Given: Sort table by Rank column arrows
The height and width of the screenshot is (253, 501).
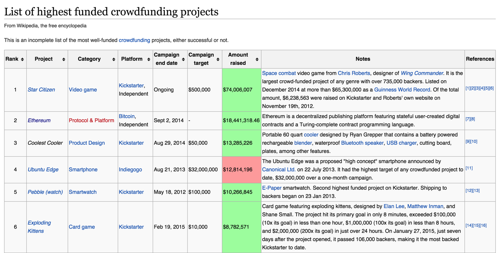Looking at the screenshot, I should (x=22, y=59).
